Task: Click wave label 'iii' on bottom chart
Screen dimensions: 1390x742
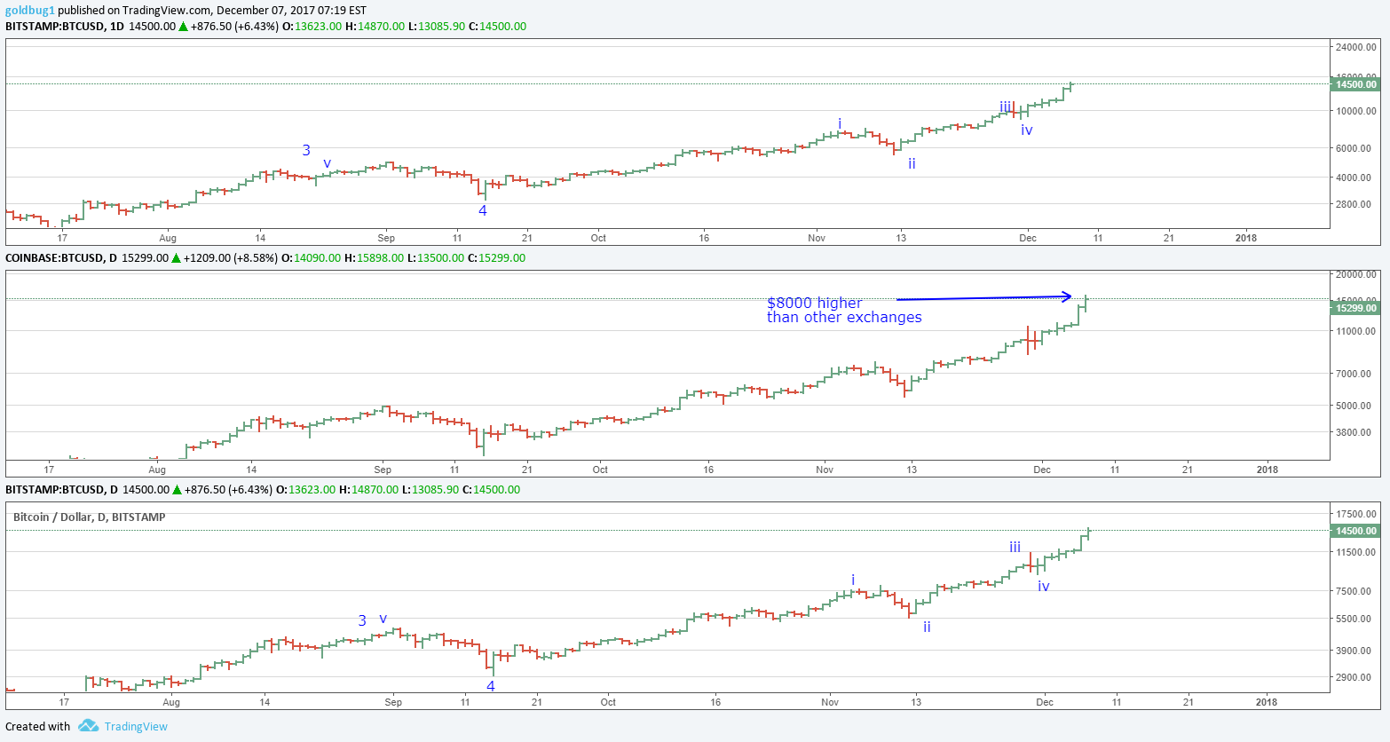Action: pos(1015,547)
